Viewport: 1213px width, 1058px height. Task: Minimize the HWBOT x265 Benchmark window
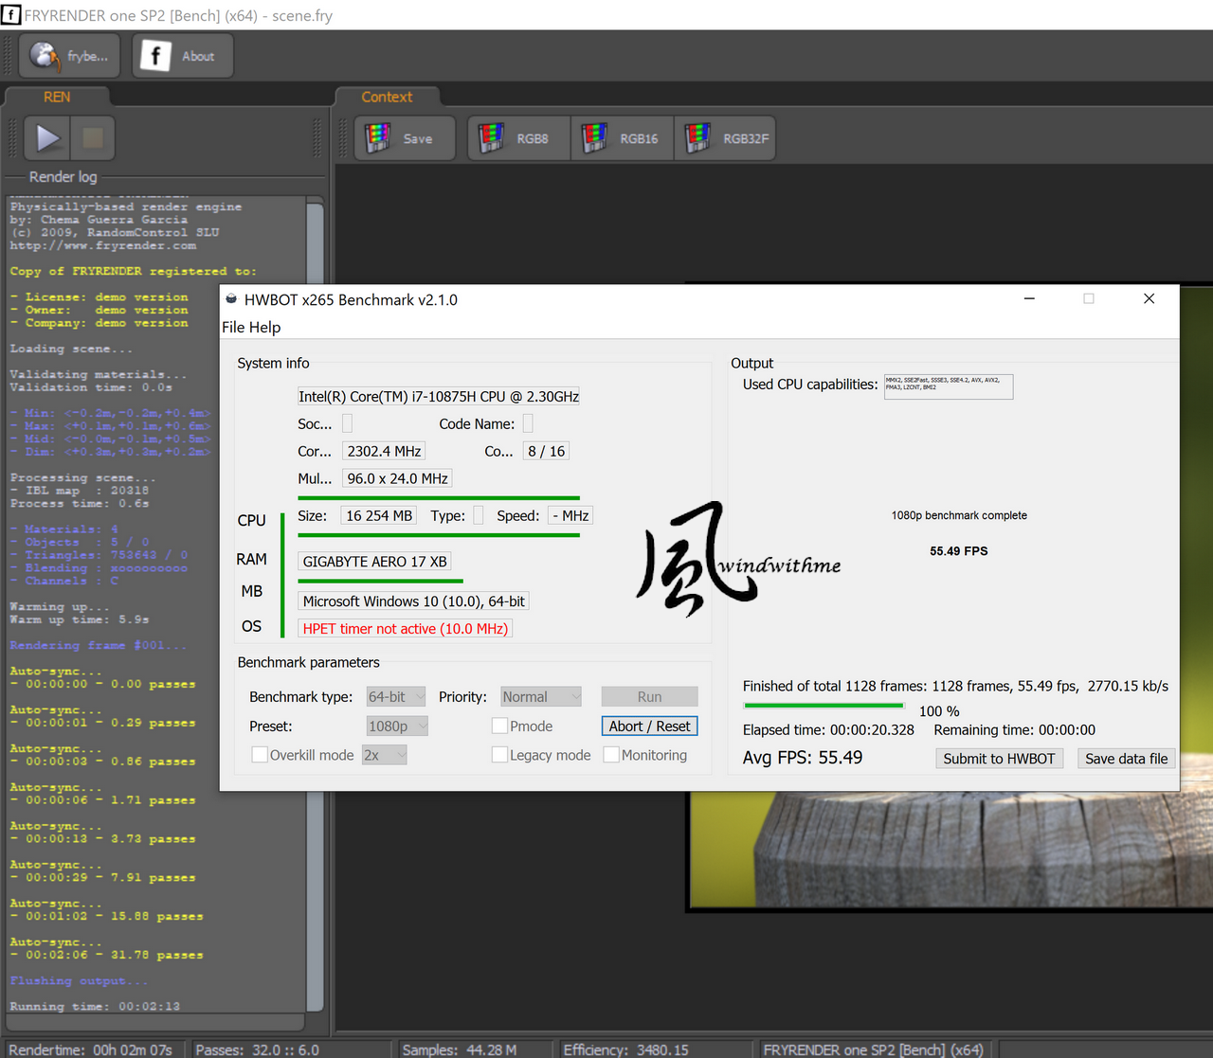1029,298
